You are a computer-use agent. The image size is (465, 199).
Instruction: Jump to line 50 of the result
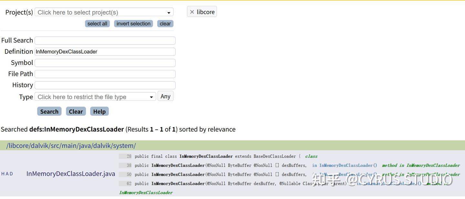[129, 174]
